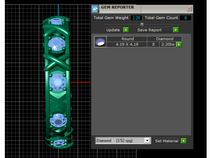
Task: Click the Set Material button
Action: pos(167,141)
